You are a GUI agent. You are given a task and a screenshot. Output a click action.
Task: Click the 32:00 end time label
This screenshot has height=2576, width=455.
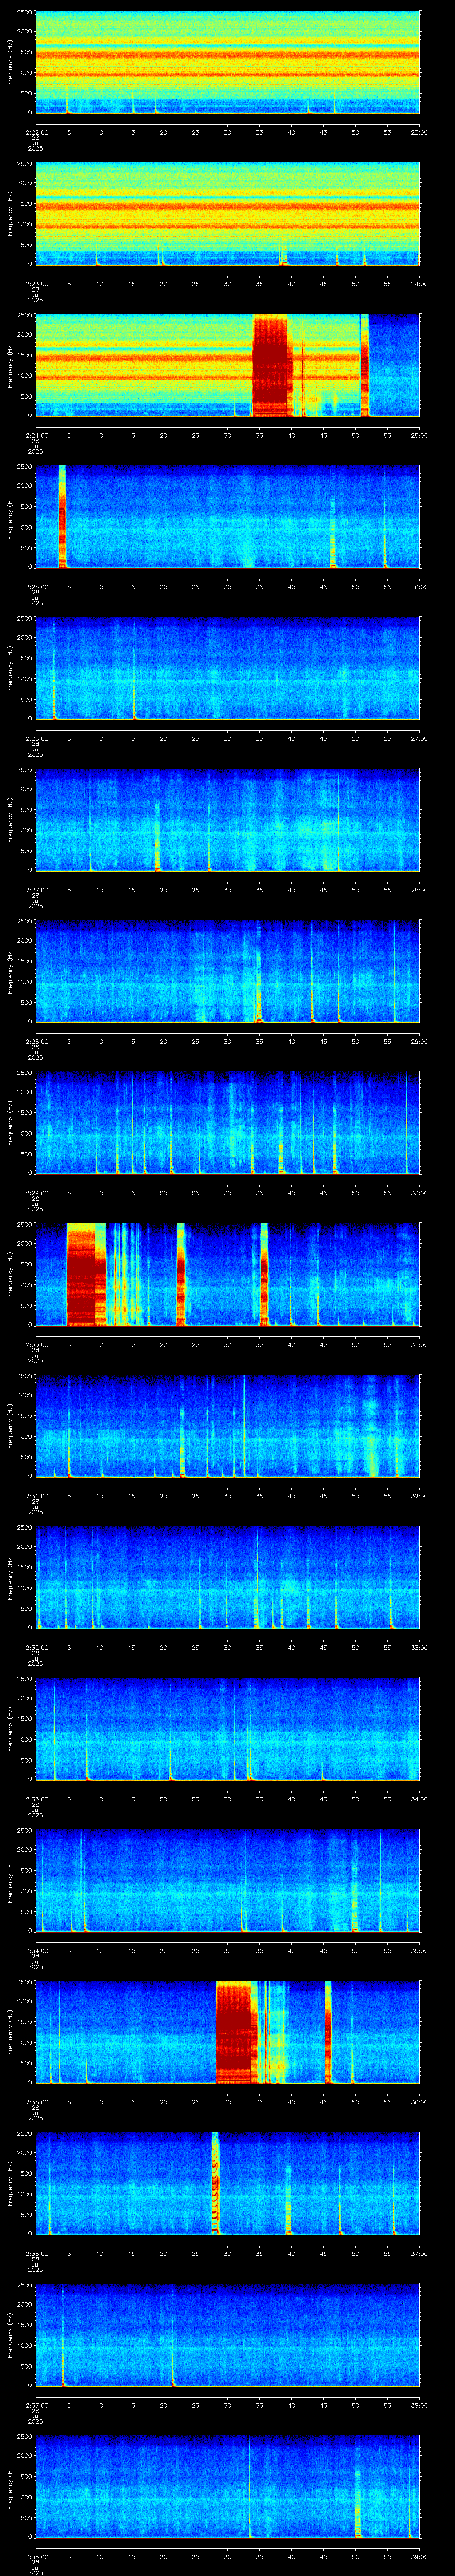tap(419, 1495)
